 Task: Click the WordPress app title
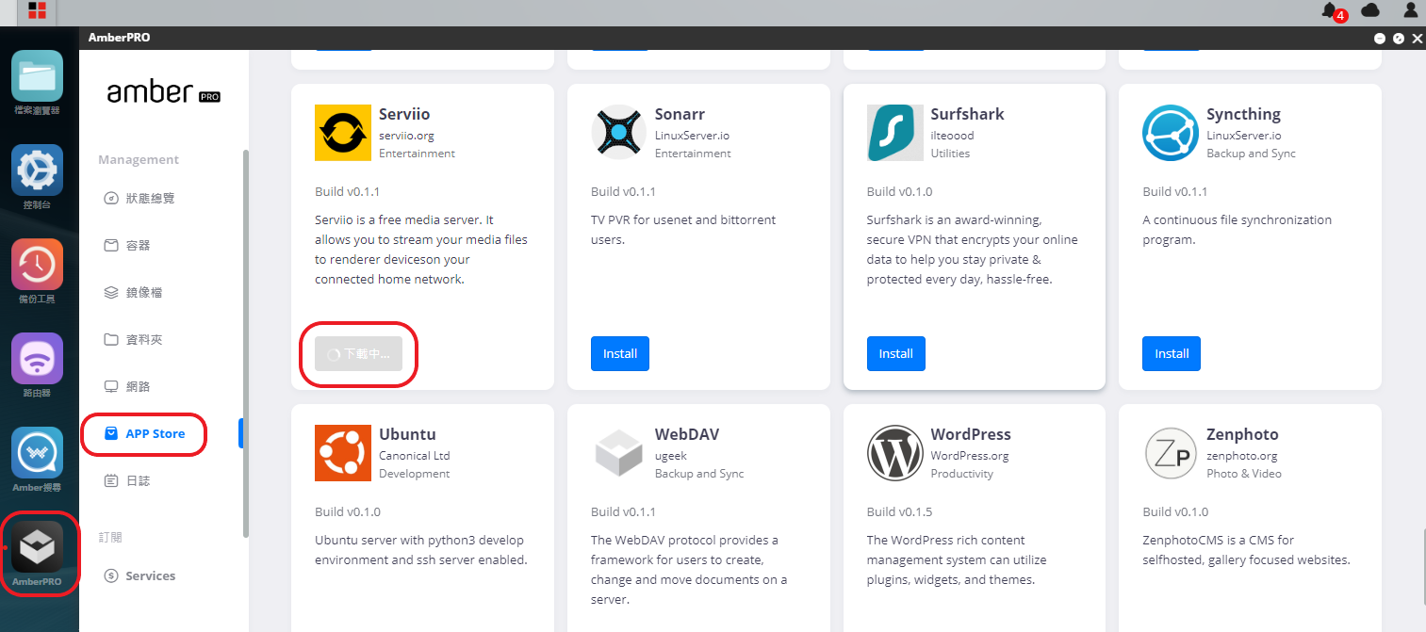click(x=971, y=434)
